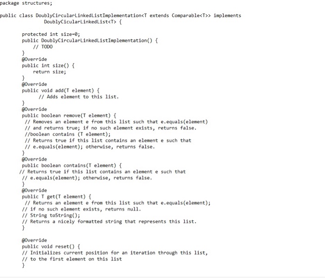The width and height of the screenshot is (325, 278).
Task: Click the '// Returns a nicely formatted string' comment
Action: click(109, 222)
